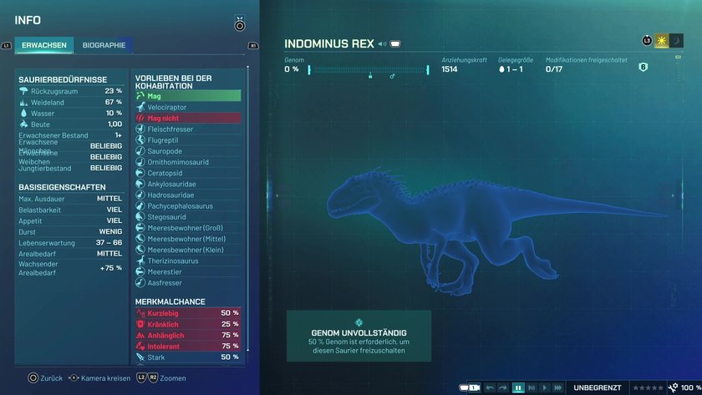
Task: Click the Beute prey icon
Action: pyautogui.click(x=23, y=124)
